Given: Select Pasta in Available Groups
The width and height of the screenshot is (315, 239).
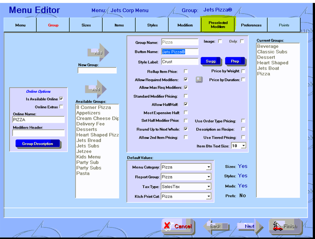Looking at the screenshot, I should point(83,173).
